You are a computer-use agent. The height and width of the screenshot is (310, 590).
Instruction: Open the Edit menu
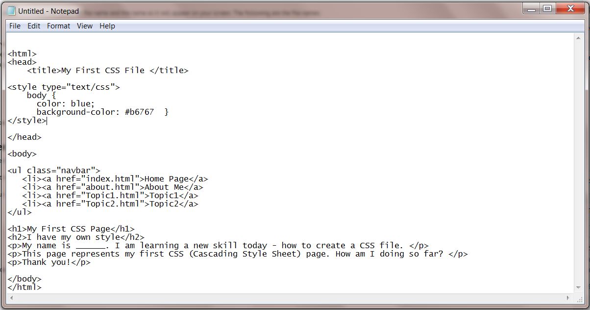34,26
